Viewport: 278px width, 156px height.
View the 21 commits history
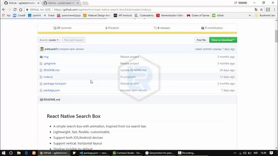click(x=63, y=28)
